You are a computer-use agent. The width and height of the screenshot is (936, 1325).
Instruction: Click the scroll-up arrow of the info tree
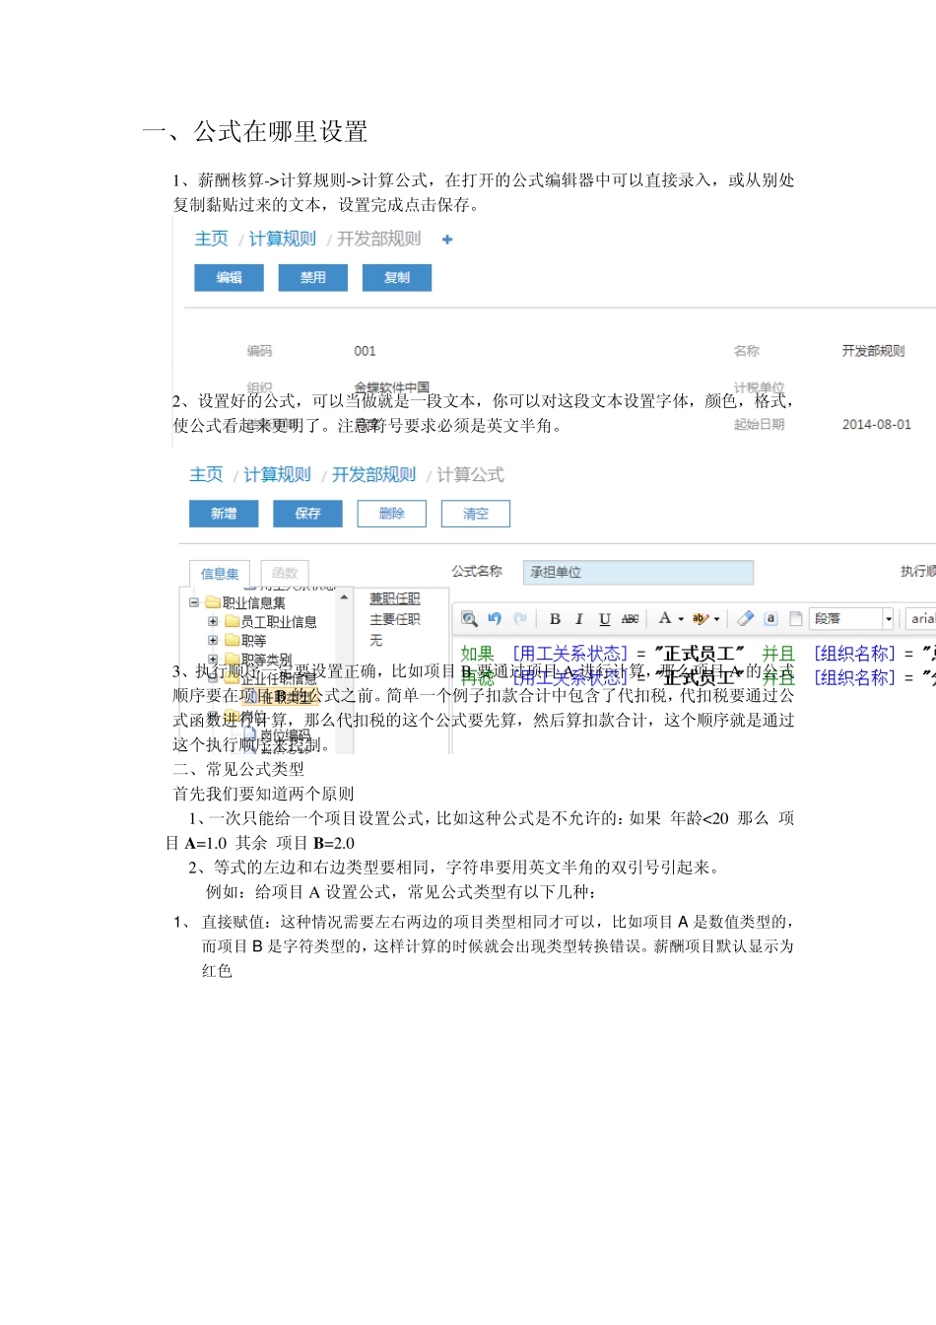point(344,597)
